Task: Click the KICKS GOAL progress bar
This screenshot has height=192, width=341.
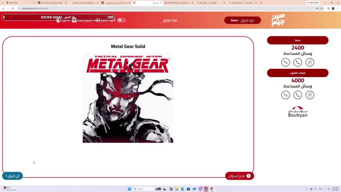Action: (58, 17)
